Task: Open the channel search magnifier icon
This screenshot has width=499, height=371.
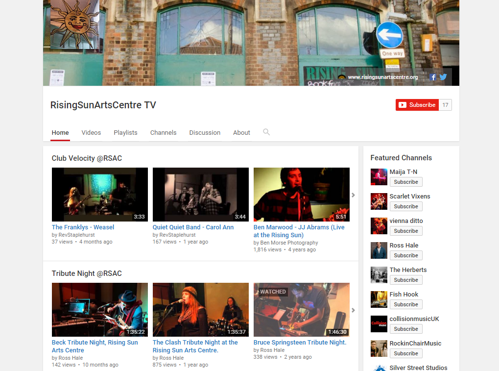Action: pyautogui.click(x=266, y=132)
